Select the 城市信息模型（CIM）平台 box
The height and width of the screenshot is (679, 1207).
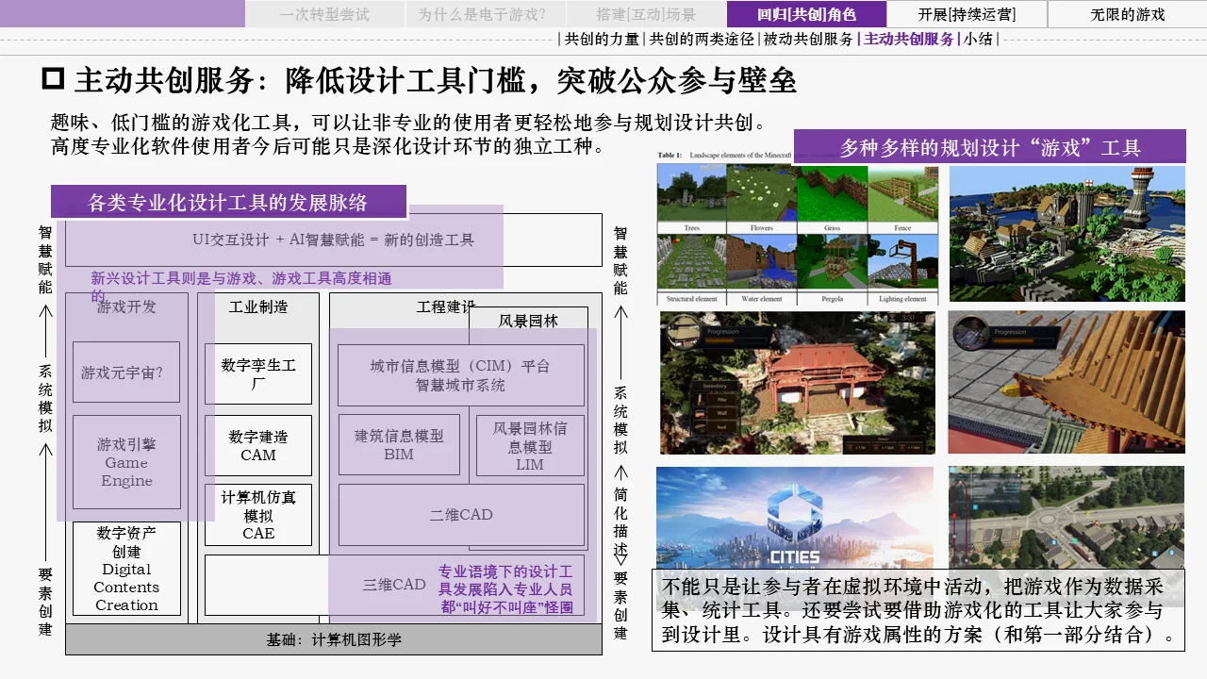[461, 375]
